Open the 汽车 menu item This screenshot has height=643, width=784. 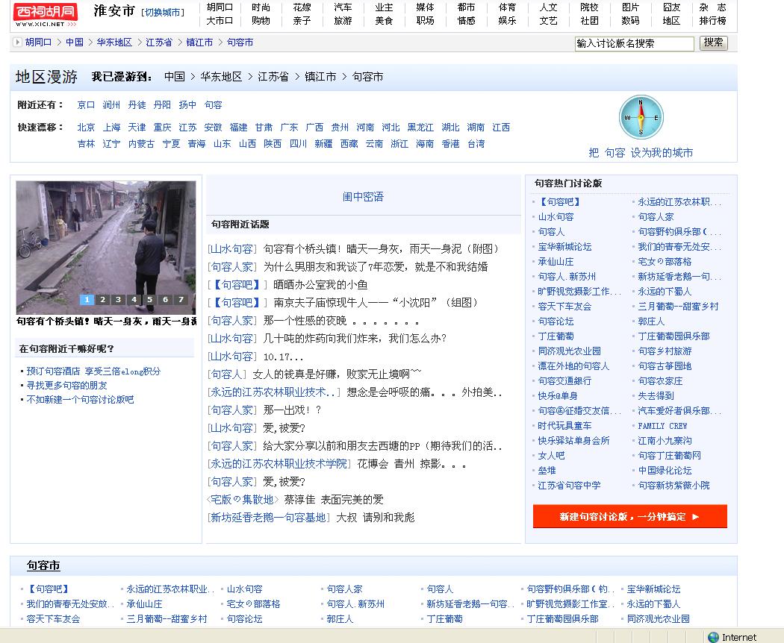pyautogui.click(x=343, y=7)
